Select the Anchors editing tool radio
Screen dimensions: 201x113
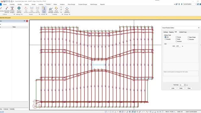(176, 41)
